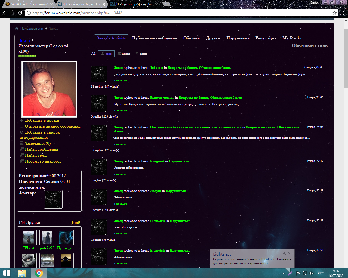Bookmark this page with the star icon
The height and width of the screenshot is (278, 348).
334,13
